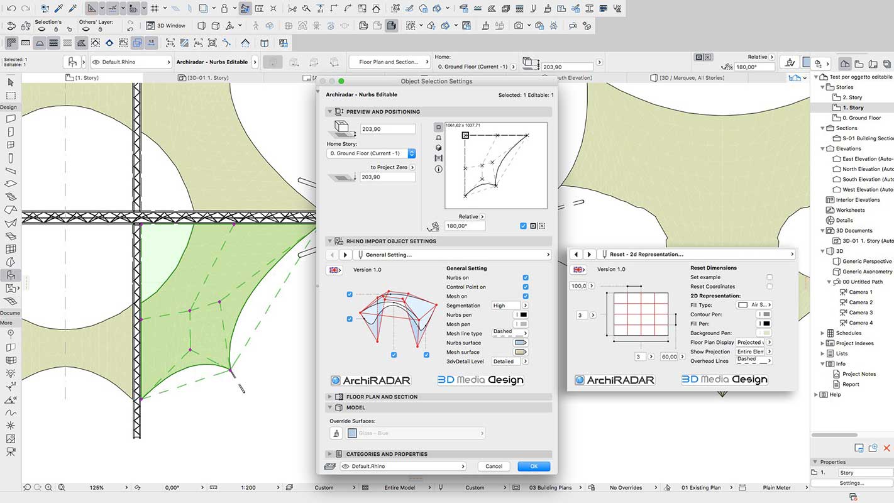
Task: Select the eyedropper Pick Up Parameters tool
Action: 59,9
